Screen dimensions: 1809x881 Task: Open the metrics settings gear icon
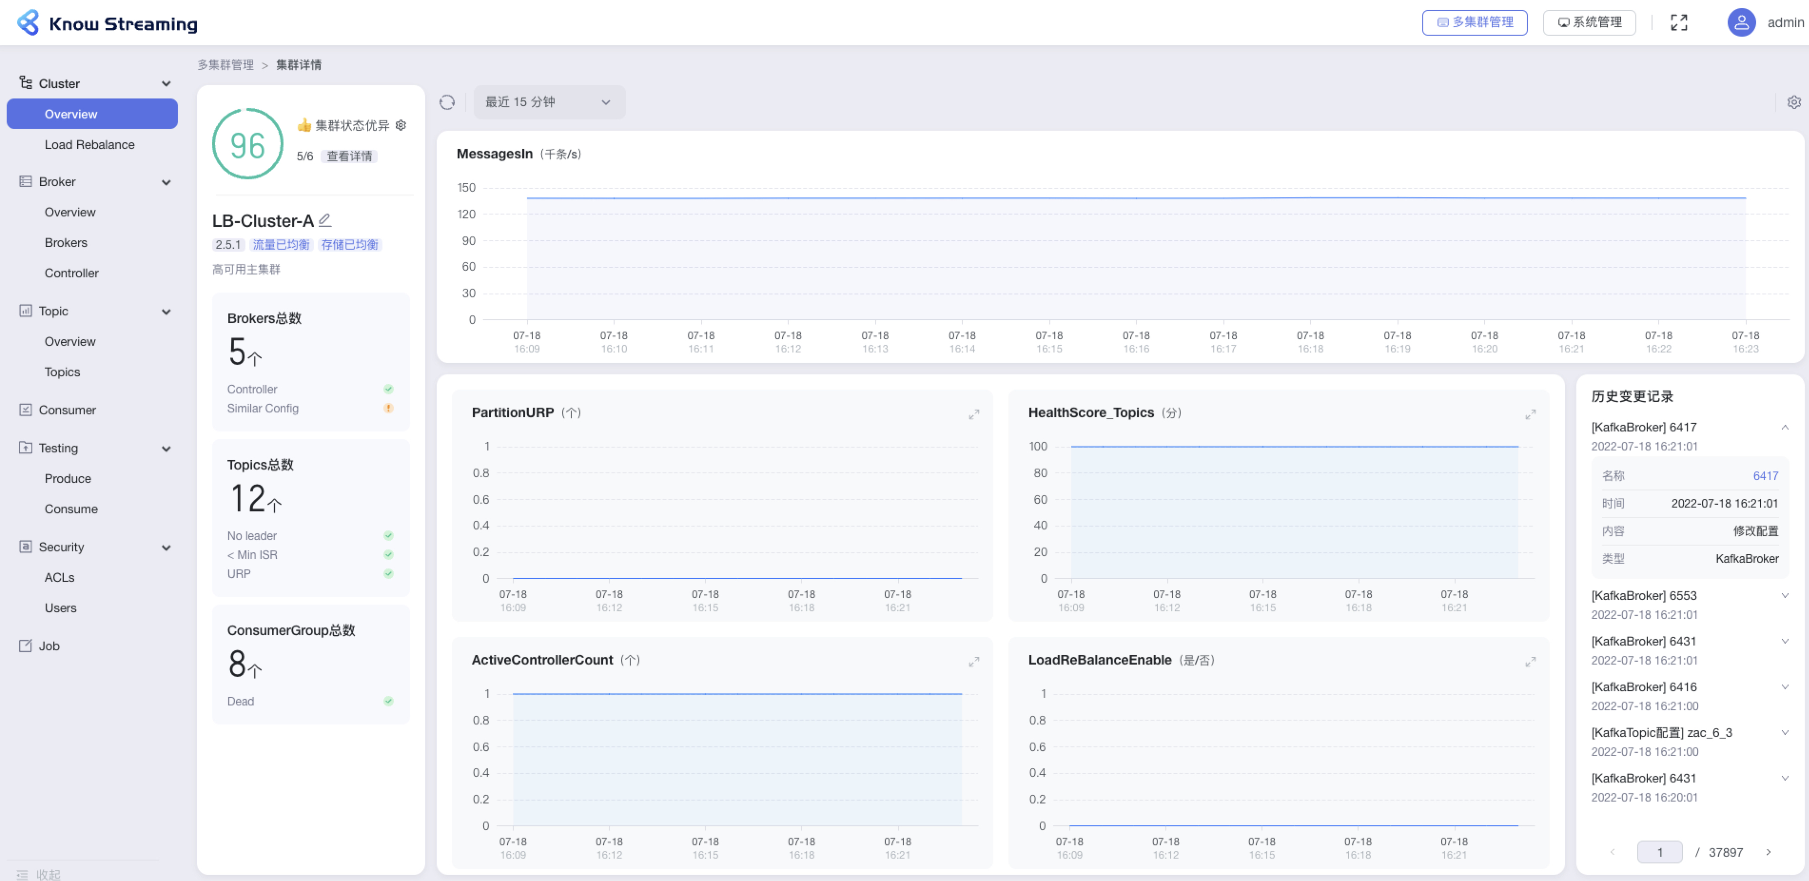click(x=1794, y=103)
